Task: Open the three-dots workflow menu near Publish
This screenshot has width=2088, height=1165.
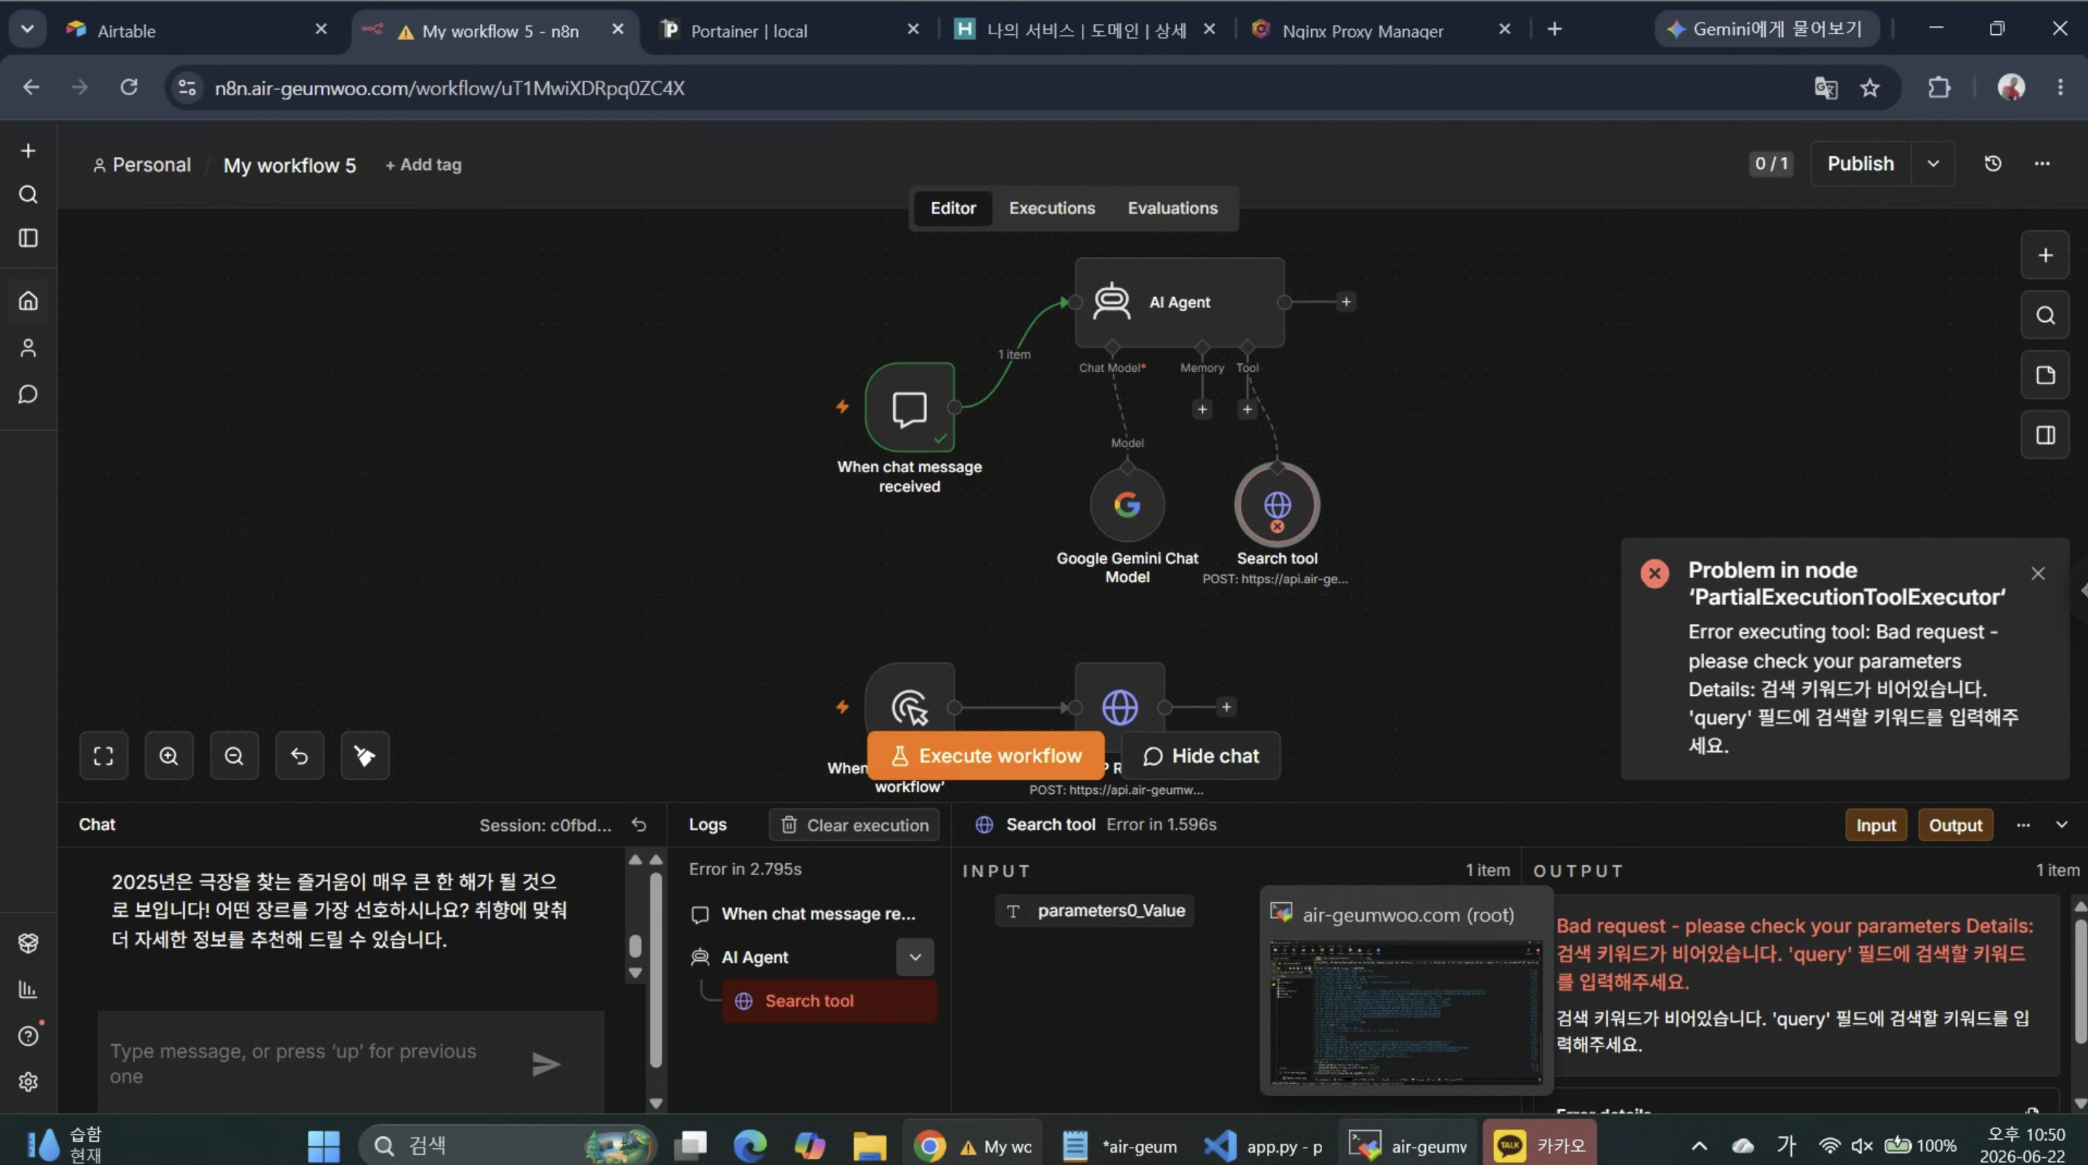Action: tap(2042, 163)
